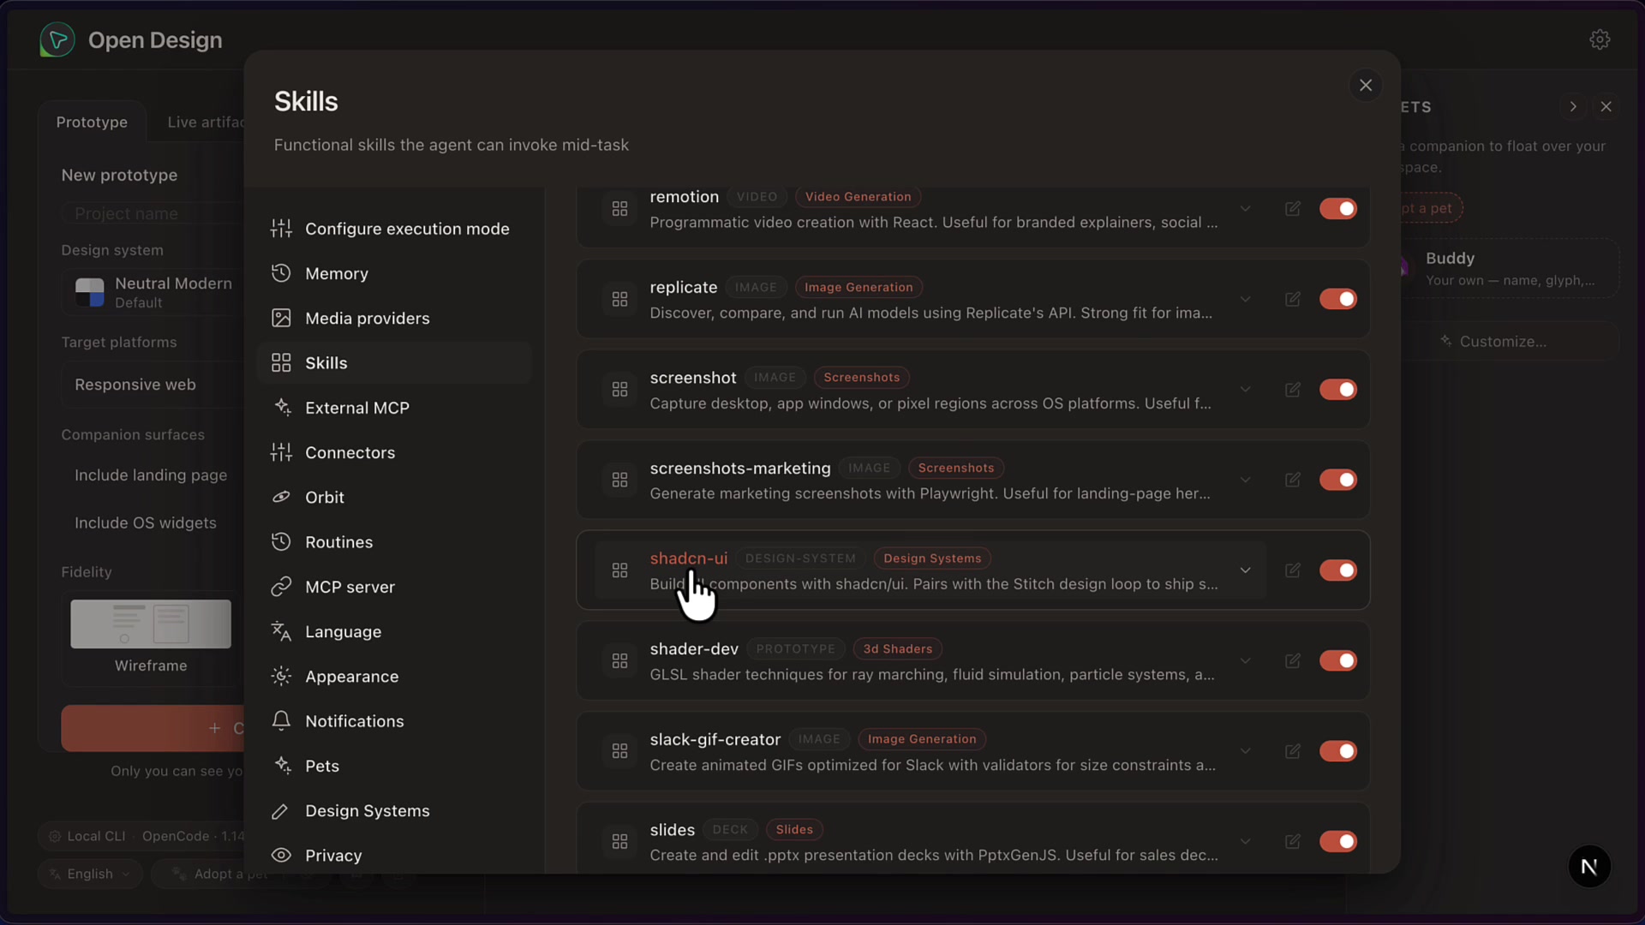1645x925 pixels.
Task: Click the Open Design logo icon
Action: point(57,40)
